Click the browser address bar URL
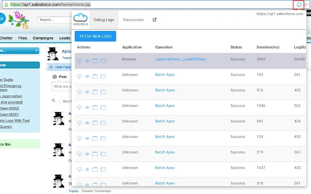 (51, 4)
